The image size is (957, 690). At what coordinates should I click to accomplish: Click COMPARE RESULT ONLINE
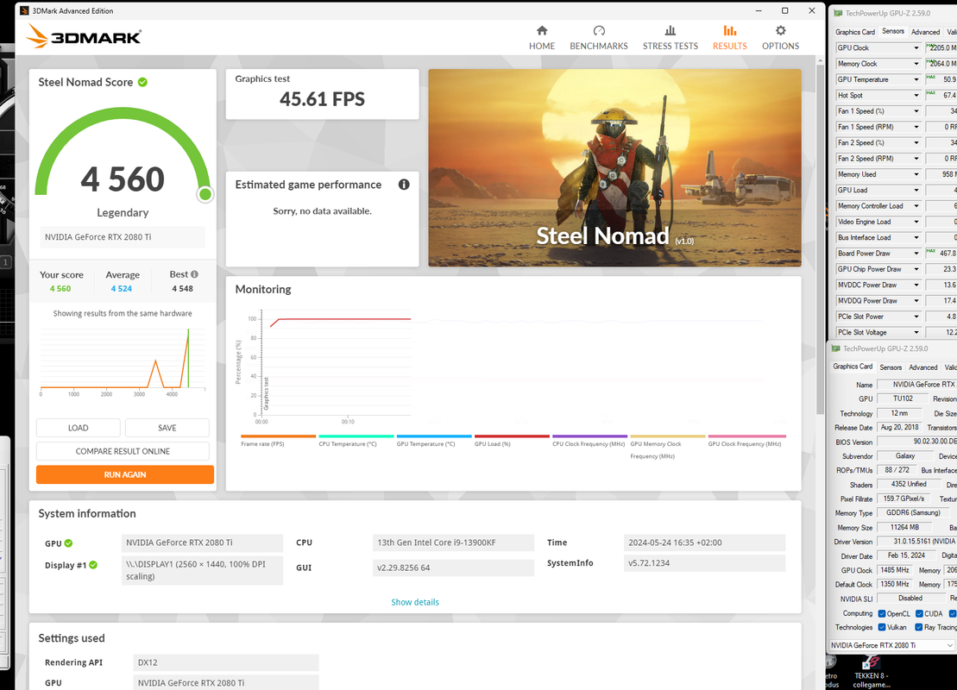coord(123,451)
